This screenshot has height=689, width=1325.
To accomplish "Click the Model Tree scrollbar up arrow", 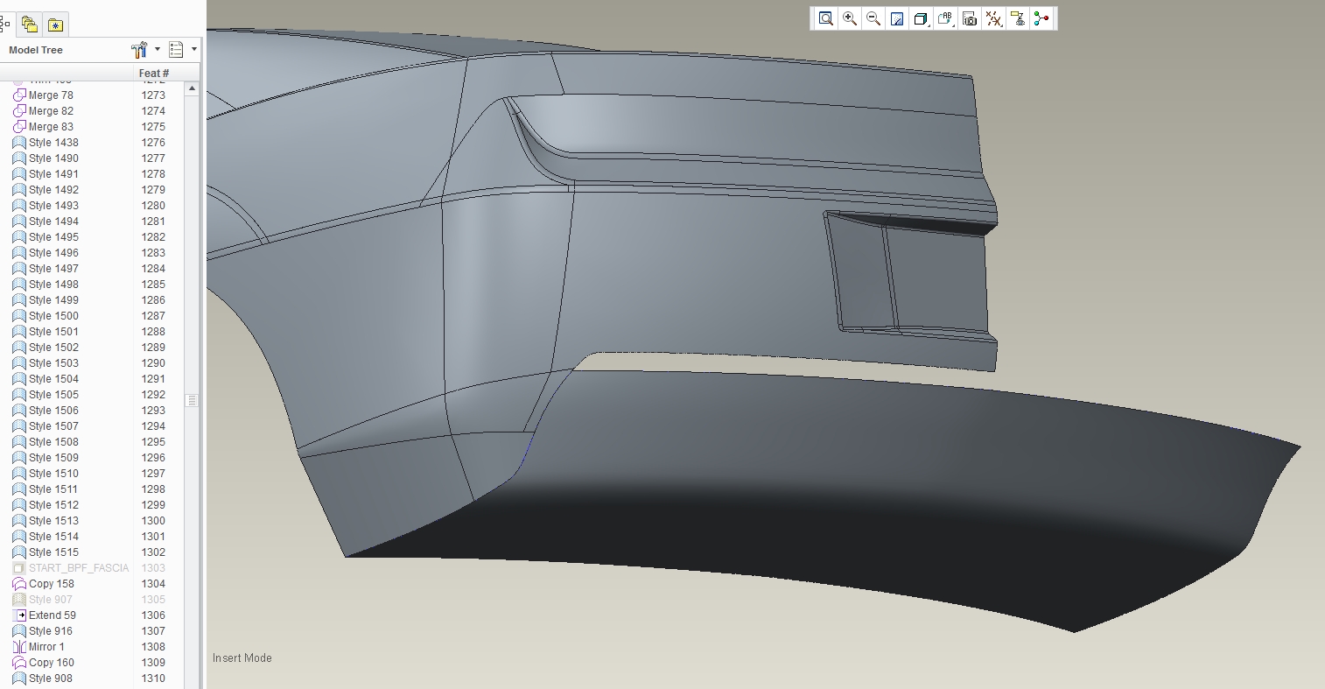I will pos(192,88).
